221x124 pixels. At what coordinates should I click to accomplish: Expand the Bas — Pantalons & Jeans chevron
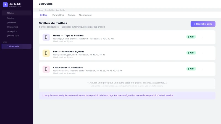202,53
